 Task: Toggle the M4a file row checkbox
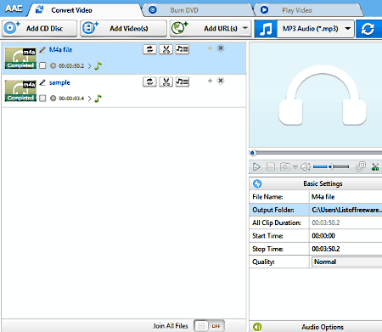42,65
